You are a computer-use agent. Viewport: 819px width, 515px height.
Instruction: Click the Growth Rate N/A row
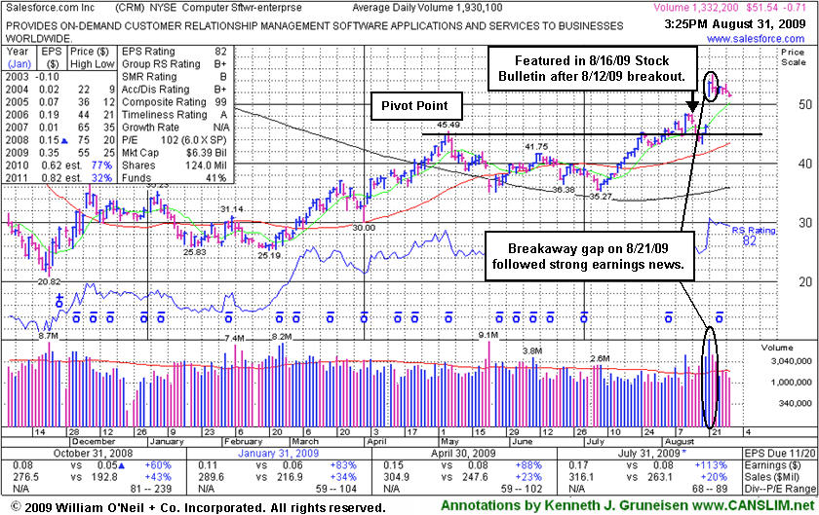coord(175,128)
